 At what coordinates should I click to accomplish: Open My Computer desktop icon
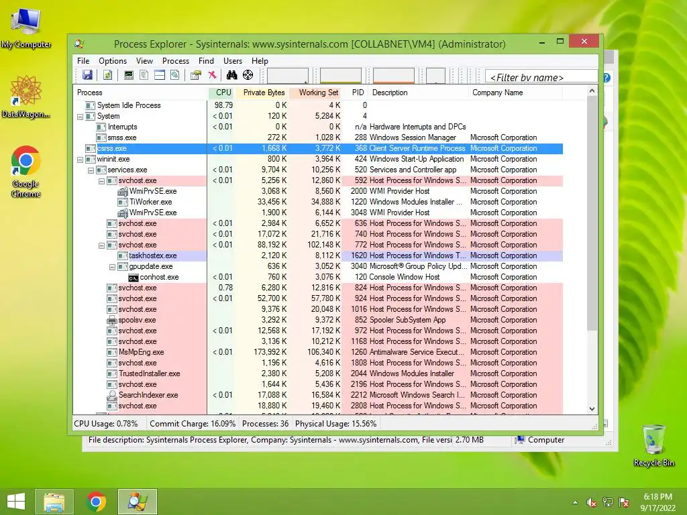(26, 27)
